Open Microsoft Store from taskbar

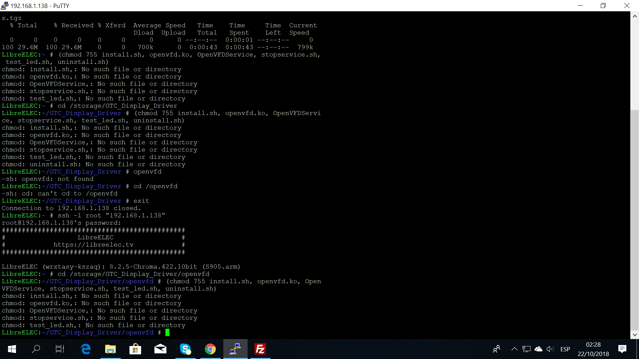point(135,349)
